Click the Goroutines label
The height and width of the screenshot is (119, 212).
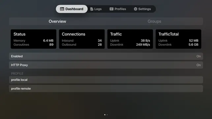pos(21,45)
